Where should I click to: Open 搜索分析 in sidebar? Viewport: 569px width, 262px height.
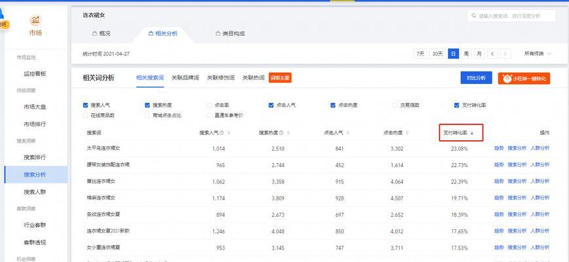click(x=35, y=174)
